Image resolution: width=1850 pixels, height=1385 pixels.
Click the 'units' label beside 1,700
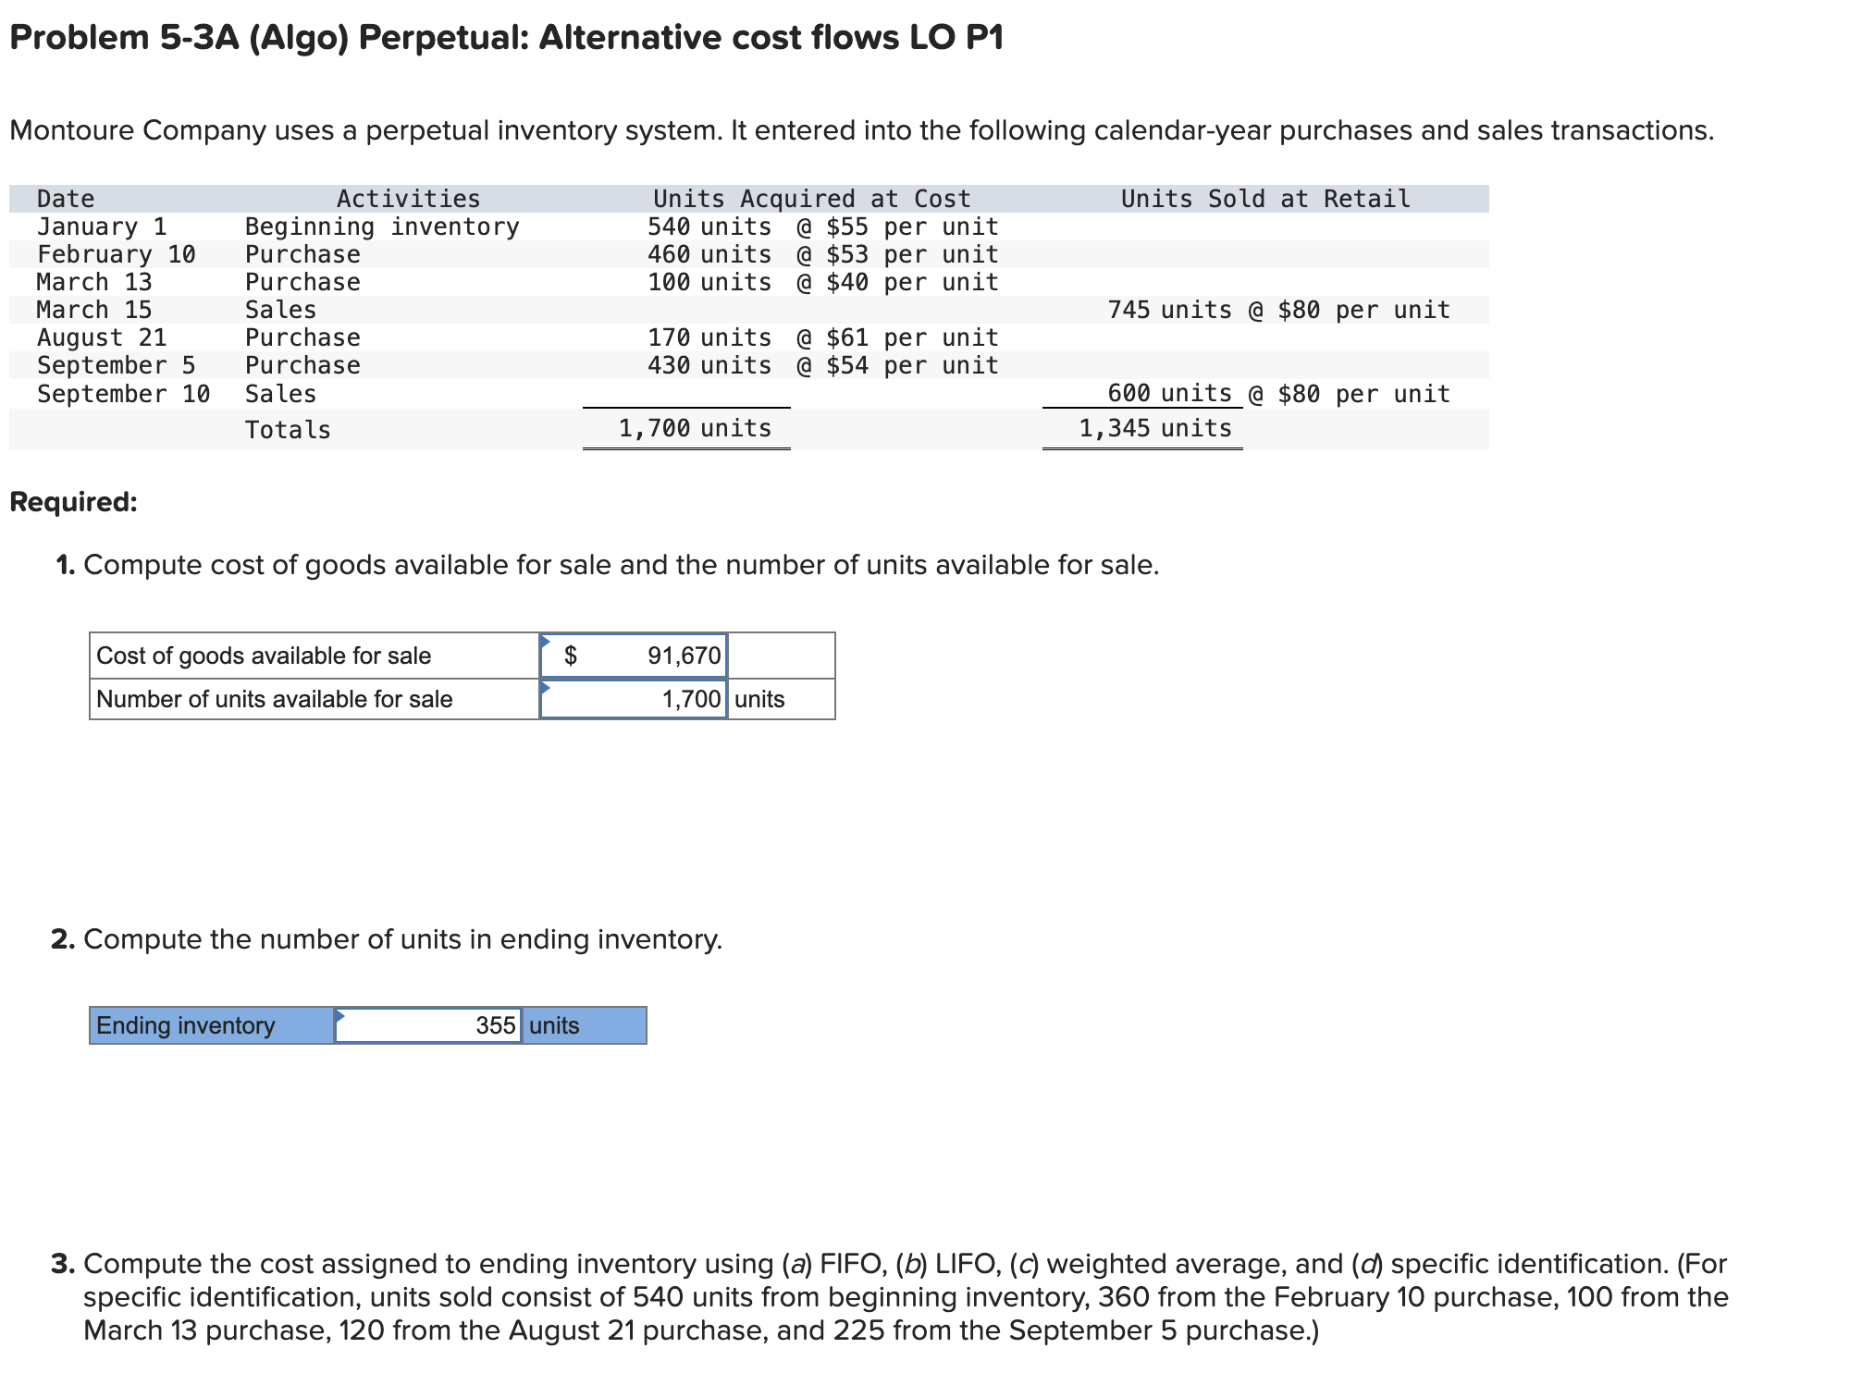tap(758, 699)
